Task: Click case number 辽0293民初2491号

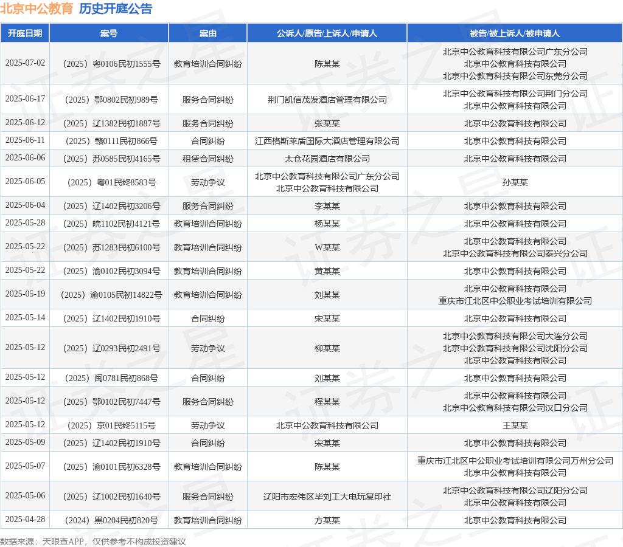Action: 112,348
